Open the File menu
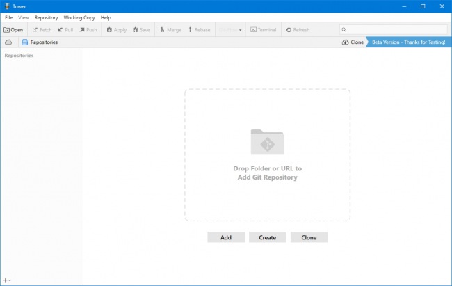This screenshot has width=452, height=286. [8, 17]
